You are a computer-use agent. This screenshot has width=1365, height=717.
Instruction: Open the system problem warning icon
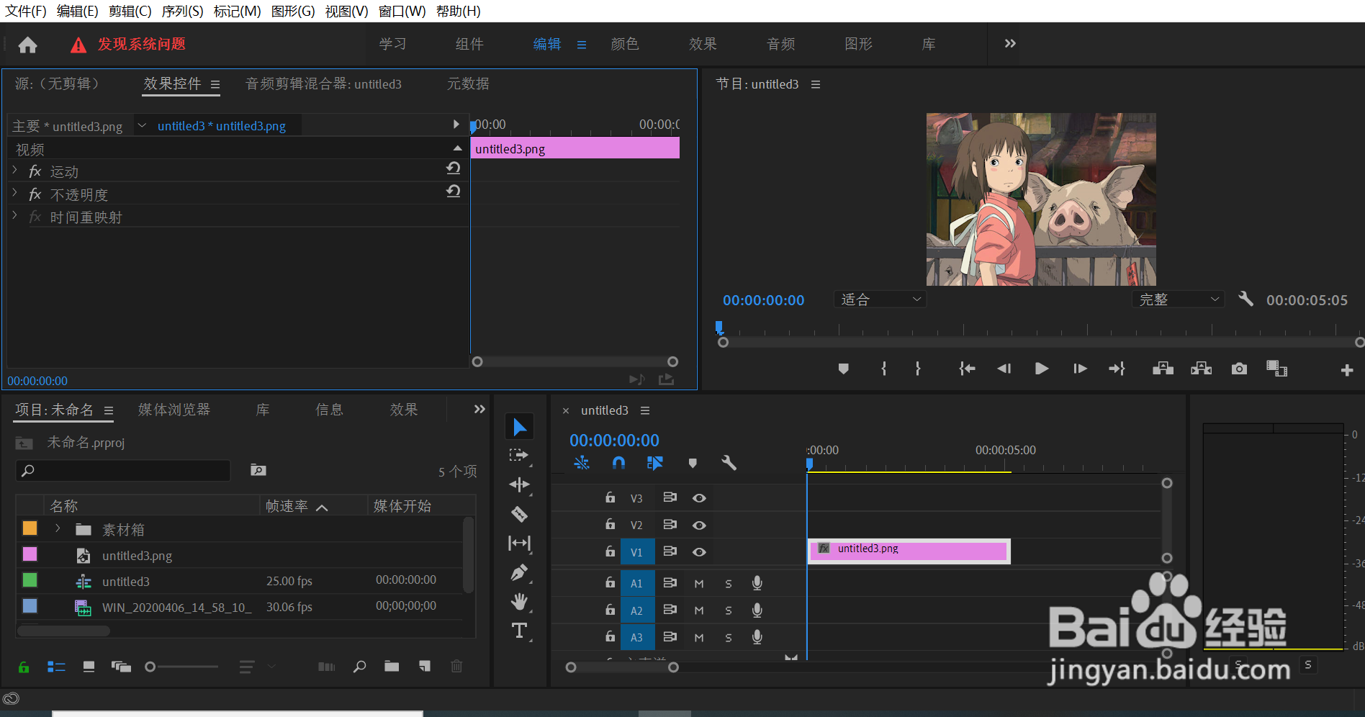tap(78, 45)
